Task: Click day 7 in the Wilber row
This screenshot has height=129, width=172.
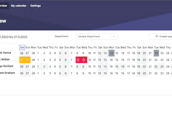Action: pos(71,60)
